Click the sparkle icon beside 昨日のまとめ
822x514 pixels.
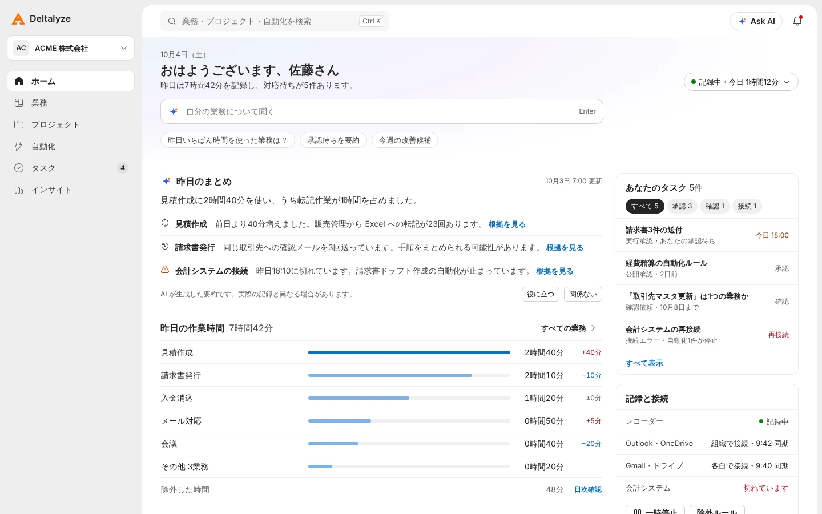166,181
